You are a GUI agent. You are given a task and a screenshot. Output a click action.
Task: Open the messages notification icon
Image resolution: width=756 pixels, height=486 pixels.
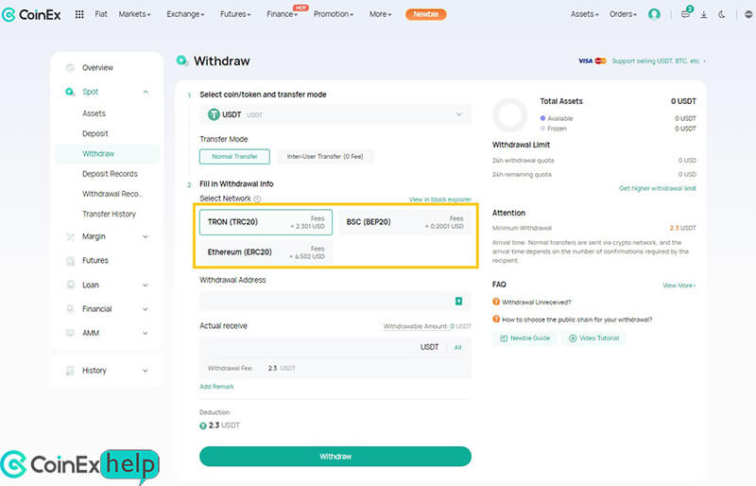(685, 14)
